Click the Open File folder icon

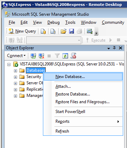click(63, 31)
